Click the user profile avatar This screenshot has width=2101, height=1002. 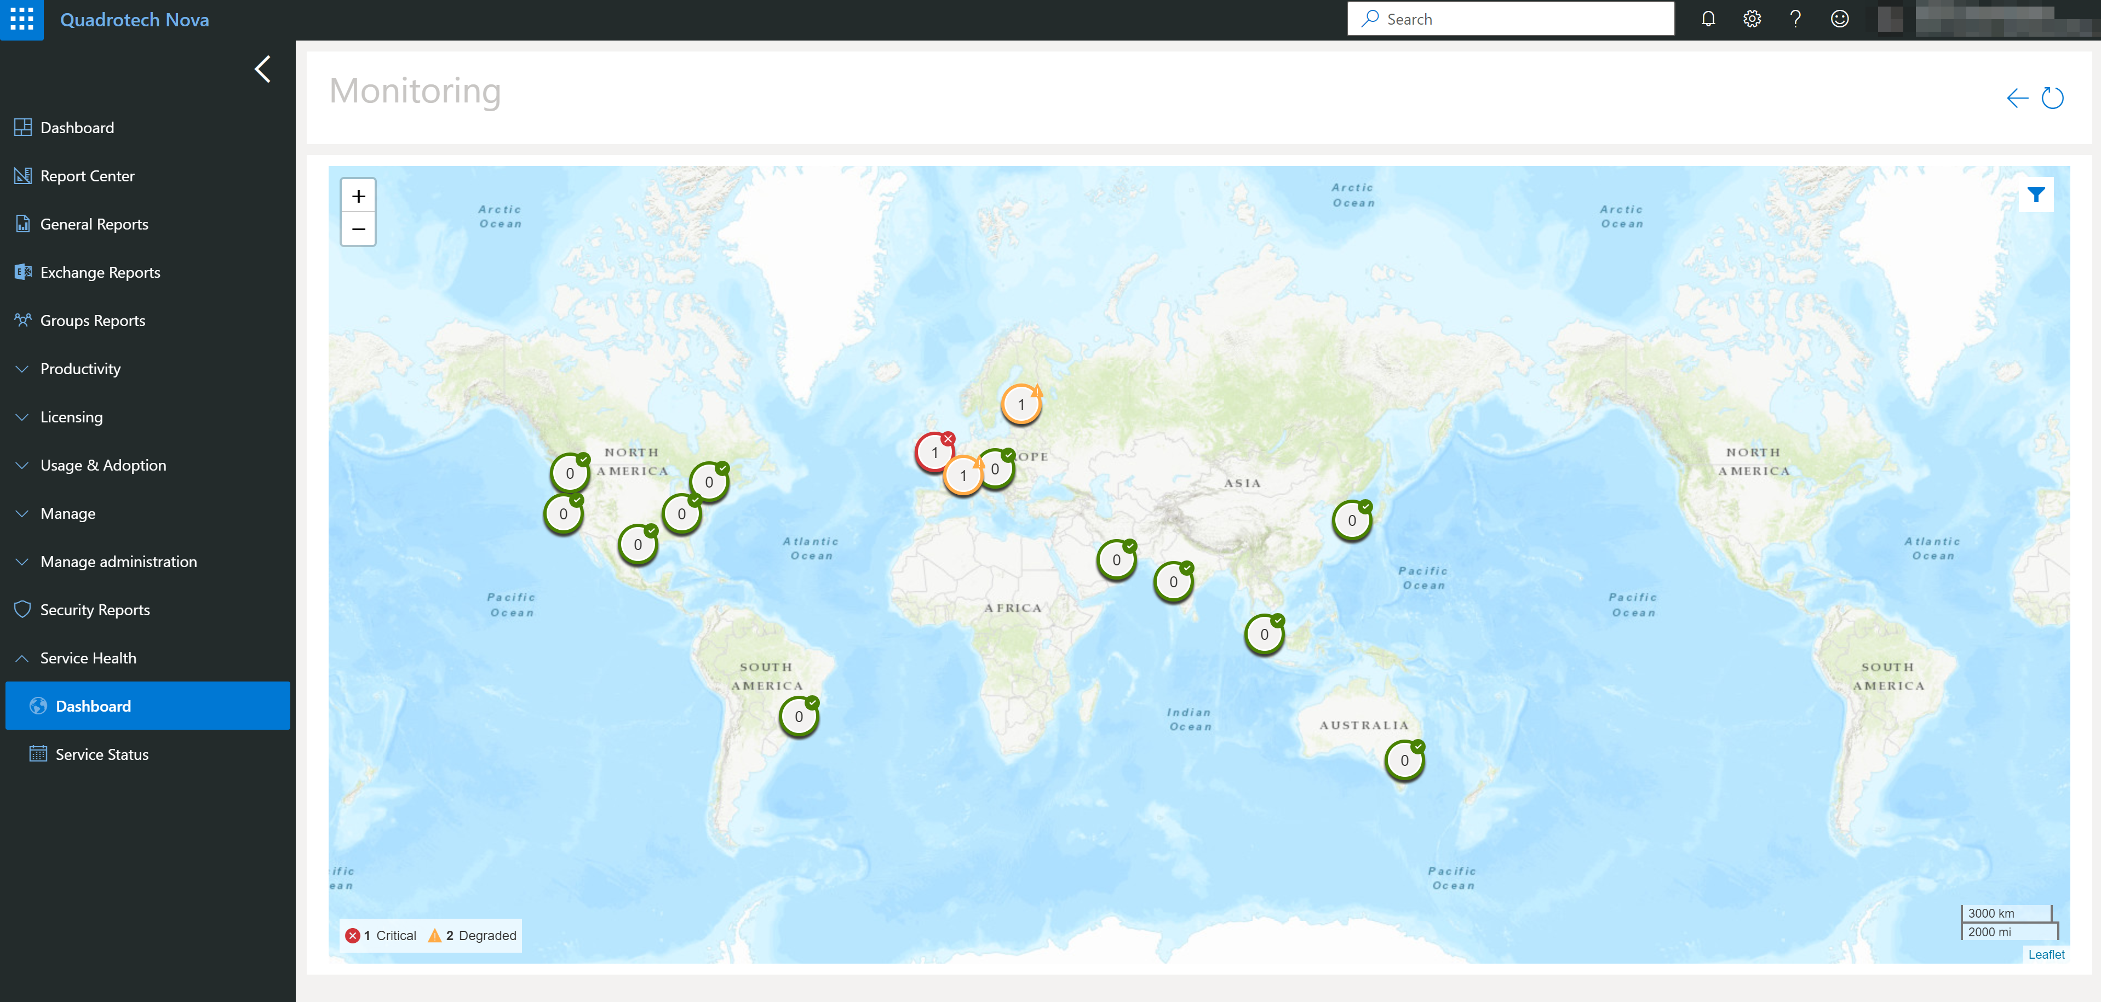click(x=1891, y=19)
